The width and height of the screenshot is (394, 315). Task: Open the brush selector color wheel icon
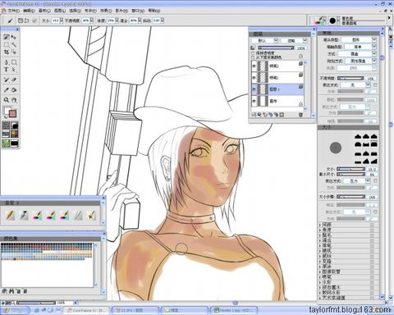[319, 21]
